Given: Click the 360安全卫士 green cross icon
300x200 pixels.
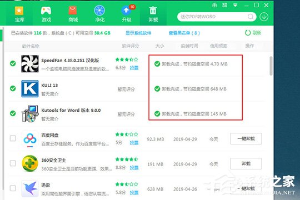Looking at the screenshot, I should click(x=30, y=163).
